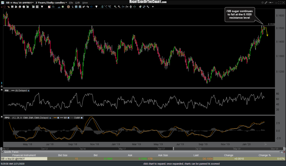The image size is (286, 166).
Task: Open the View menu
Action: (x=85, y=2)
